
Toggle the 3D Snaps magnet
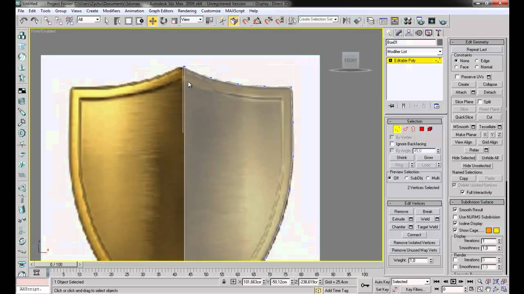(x=246, y=21)
